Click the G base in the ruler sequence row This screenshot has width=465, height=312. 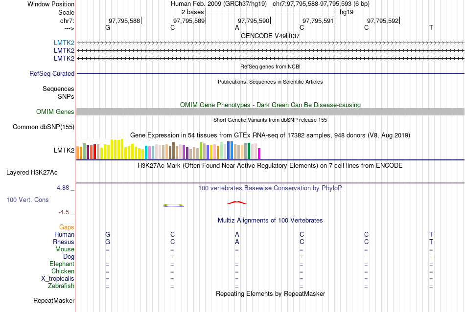pyautogui.click(x=108, y=27)
